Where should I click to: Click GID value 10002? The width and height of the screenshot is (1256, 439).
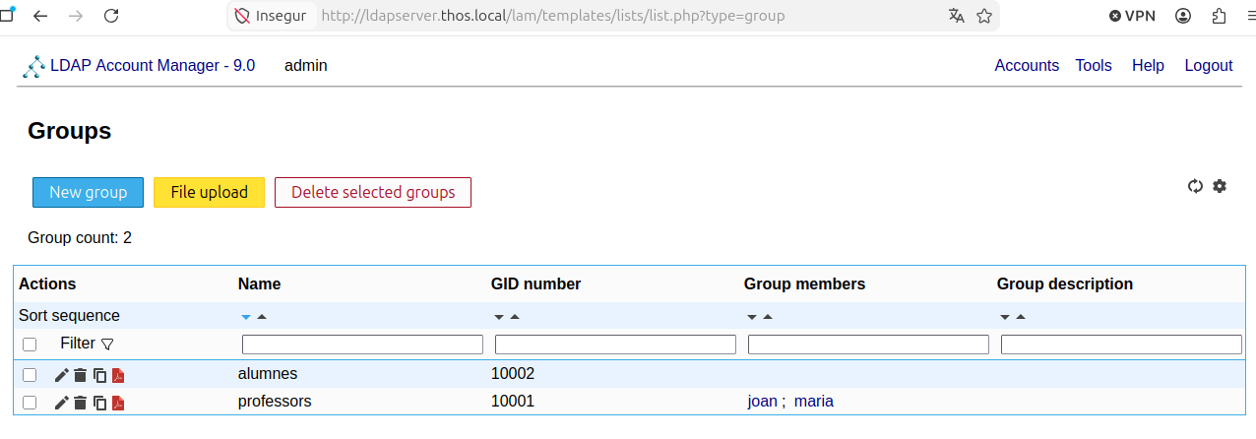pyautogui.click(x=513, y=374)
